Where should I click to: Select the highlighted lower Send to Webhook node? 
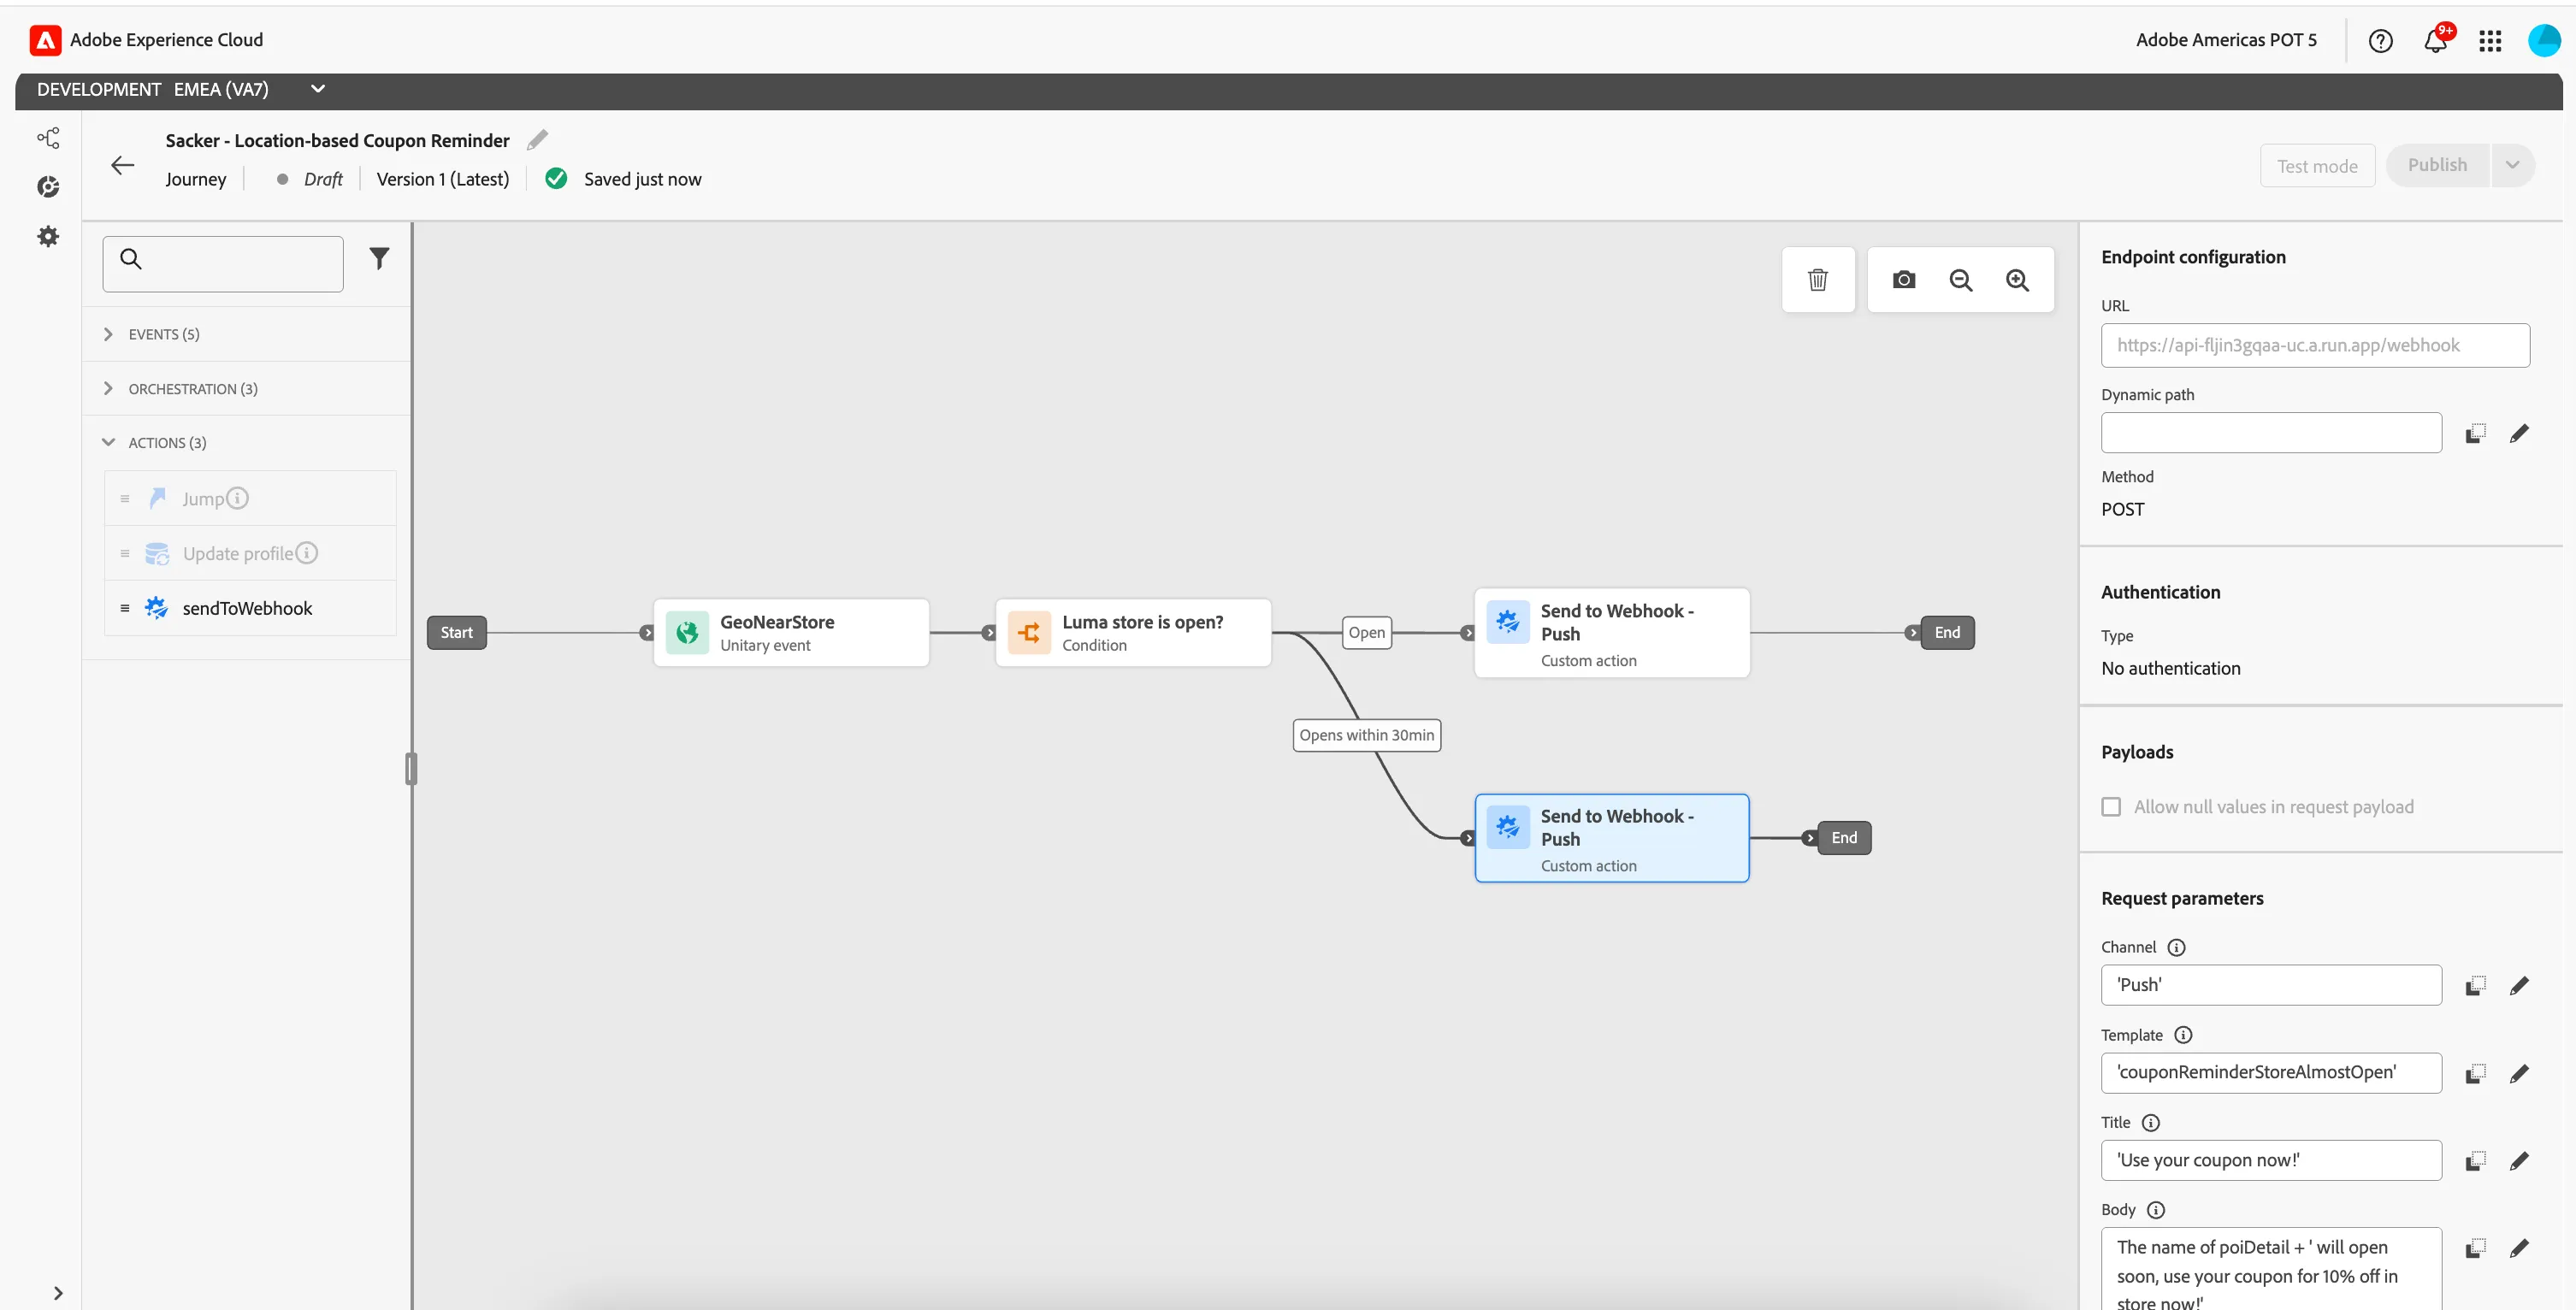click(1612, 838)
